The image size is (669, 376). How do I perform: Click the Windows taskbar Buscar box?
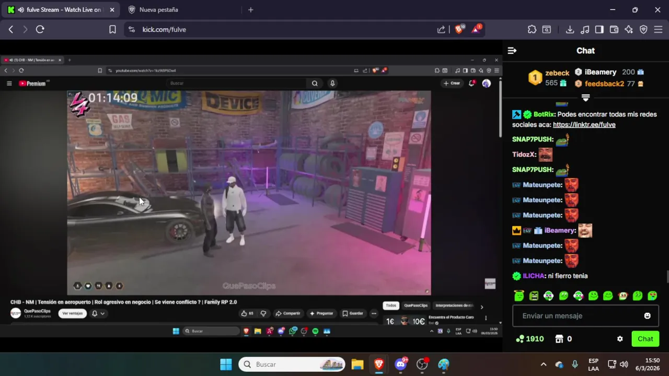[292, 364]
